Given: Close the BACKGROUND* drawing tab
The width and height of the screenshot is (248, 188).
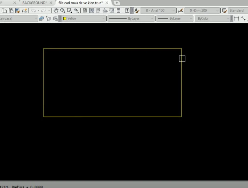Looking at the screenshot, I should (51, 3).
